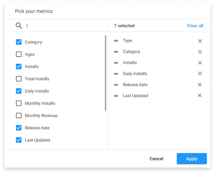This screenshot has width=215, height=174.
Task: Uncheck the Release date checkbox
Action: pyautogui.click(x=19, y=128)
